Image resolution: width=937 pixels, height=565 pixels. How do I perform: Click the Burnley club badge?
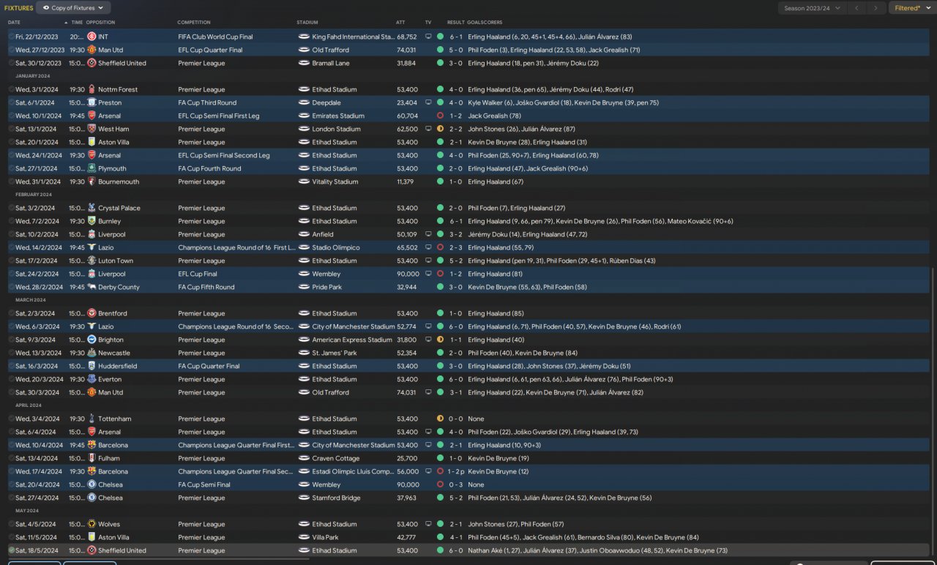pyautogui.click(x=92, y=221)
